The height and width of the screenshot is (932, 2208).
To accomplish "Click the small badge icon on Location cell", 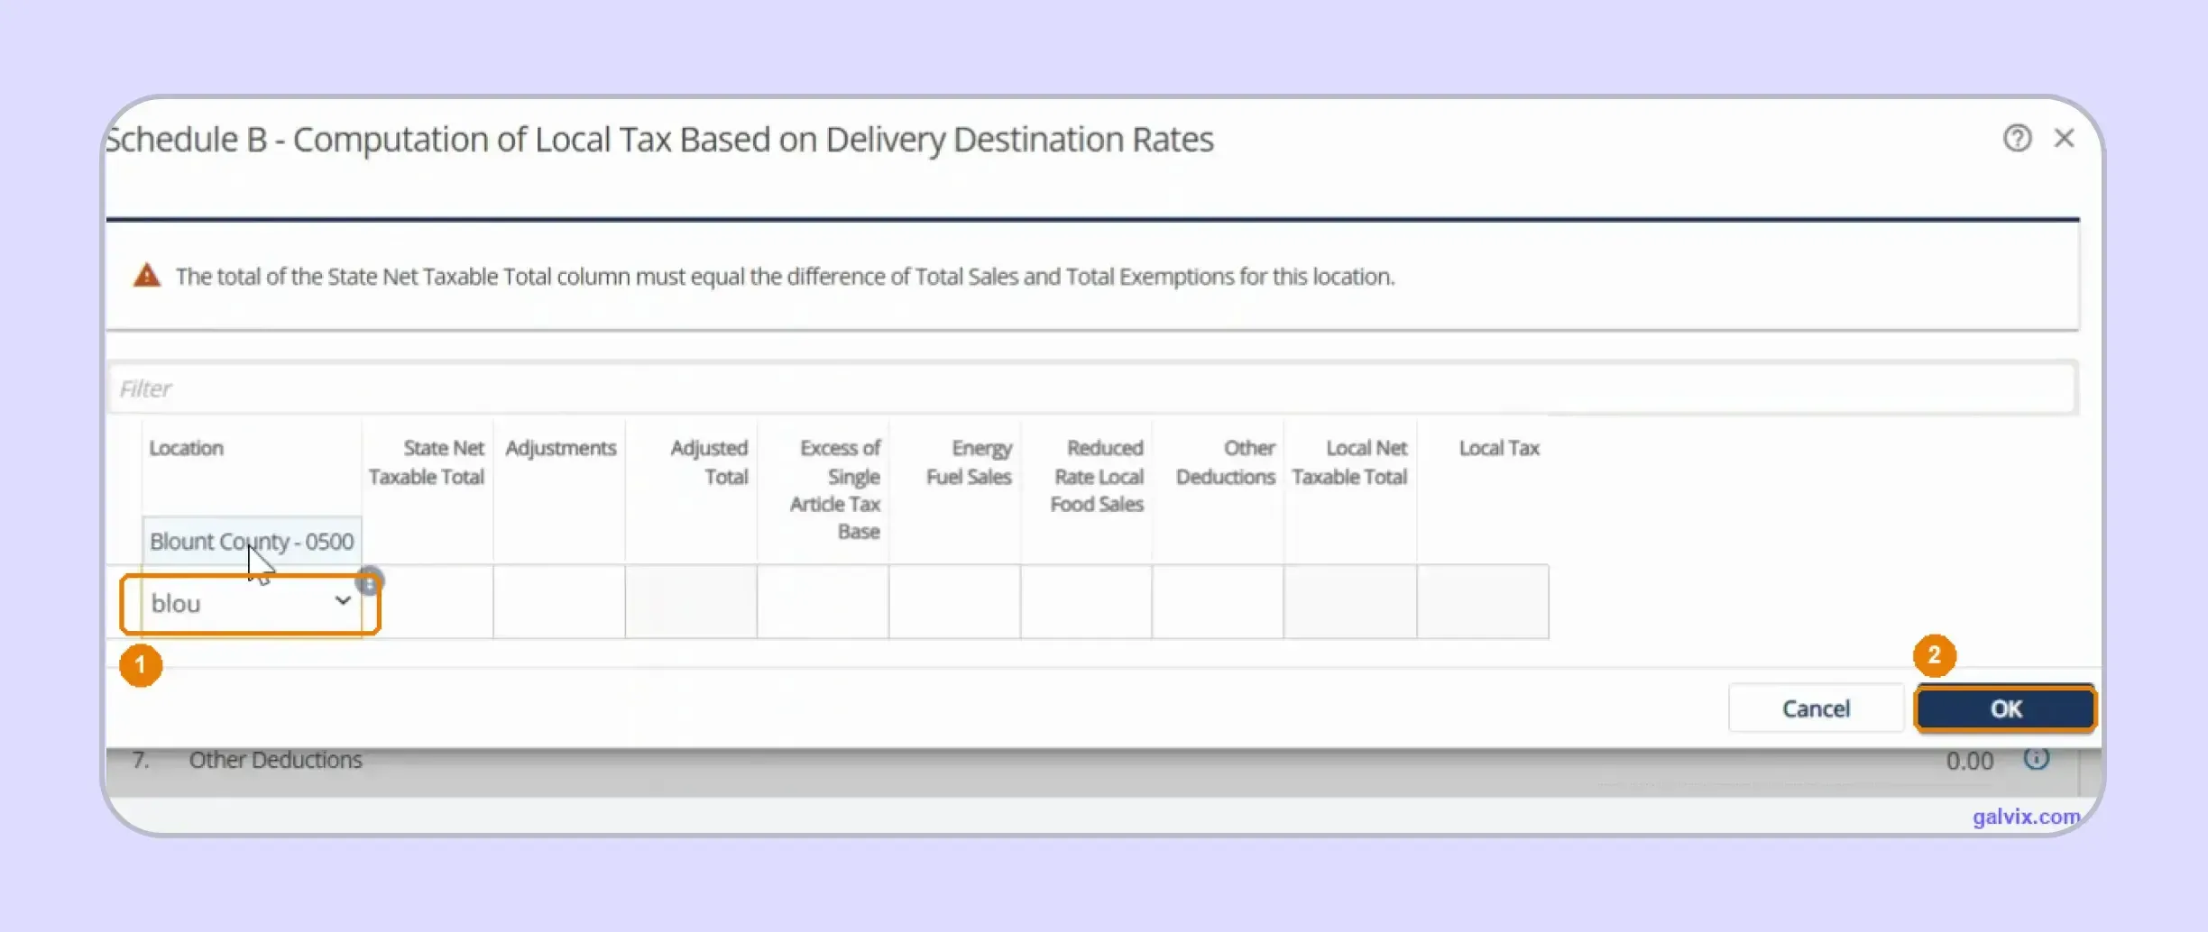I will tap(370, 582).
